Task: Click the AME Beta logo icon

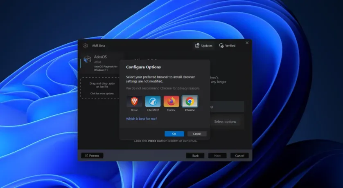Action: tap(85, 45)
